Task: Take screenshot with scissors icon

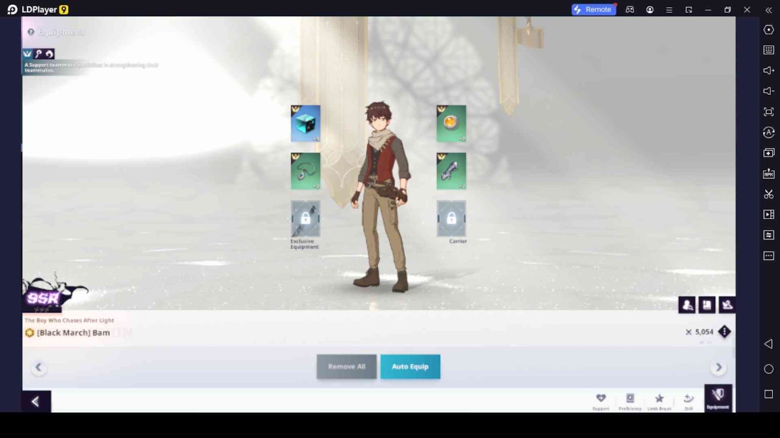Action: pyautogui.click(x=769, y=194)
